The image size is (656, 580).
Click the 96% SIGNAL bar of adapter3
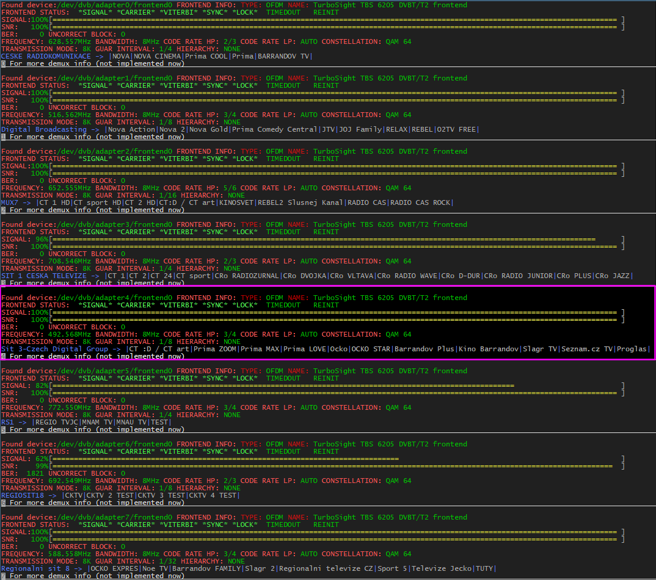coord(323,240)
